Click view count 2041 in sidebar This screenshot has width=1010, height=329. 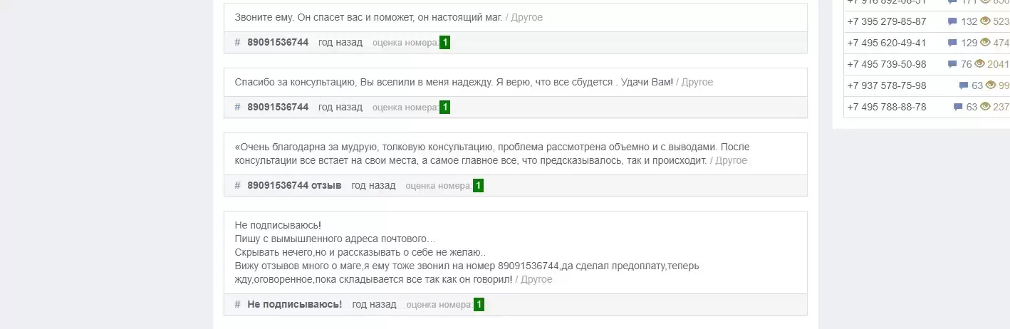tap(999, 64)
